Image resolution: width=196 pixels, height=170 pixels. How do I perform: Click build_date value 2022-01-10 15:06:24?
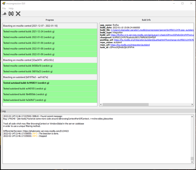[x=126, y=28]
